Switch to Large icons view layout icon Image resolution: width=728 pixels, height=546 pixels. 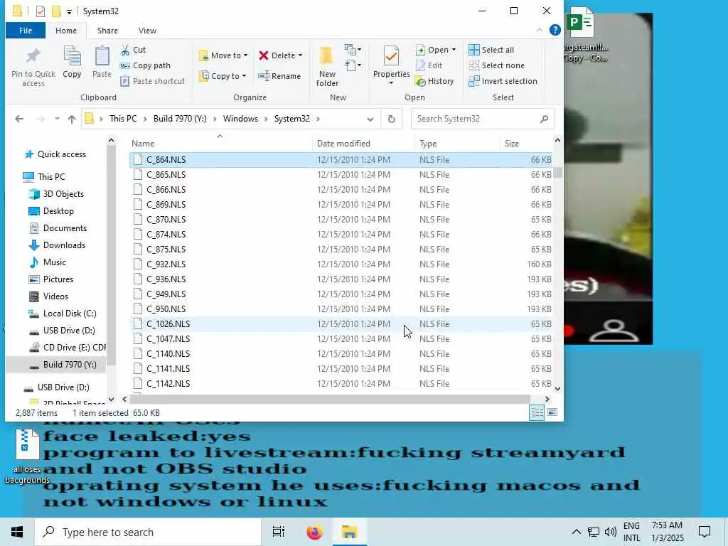[552, 412]
